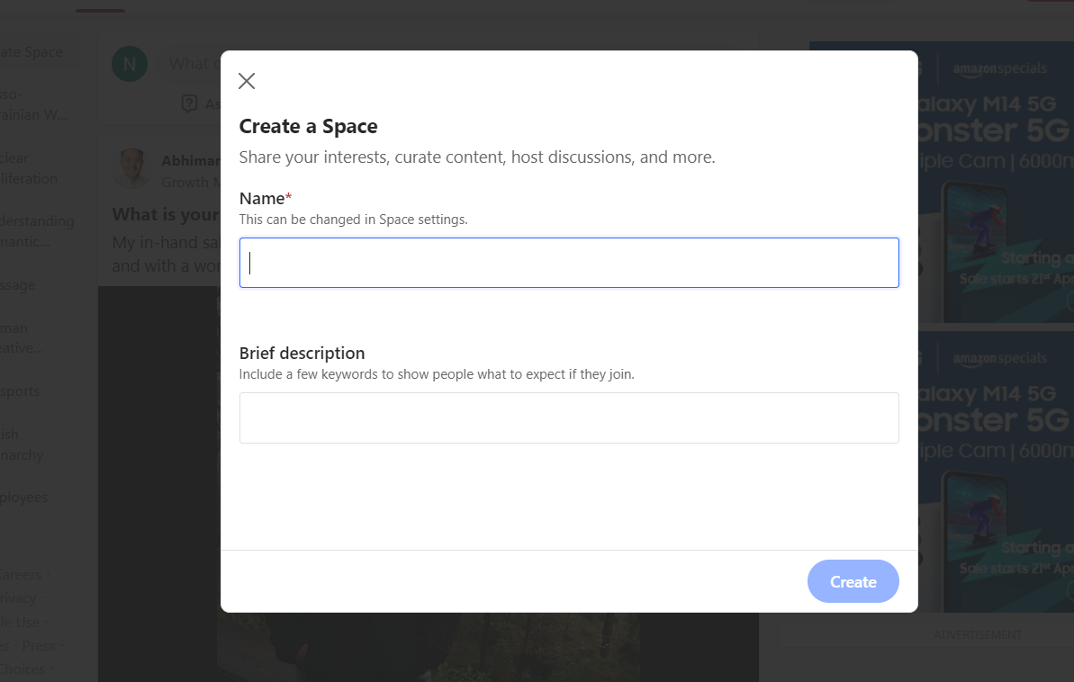Open the Employees space in sidebar
1074x682 pixels.
(x=24, y=498)
